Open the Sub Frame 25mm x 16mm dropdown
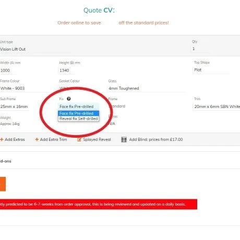Image resolution: width=240 pixels, height=240 pixels. (x=14, y=106)
